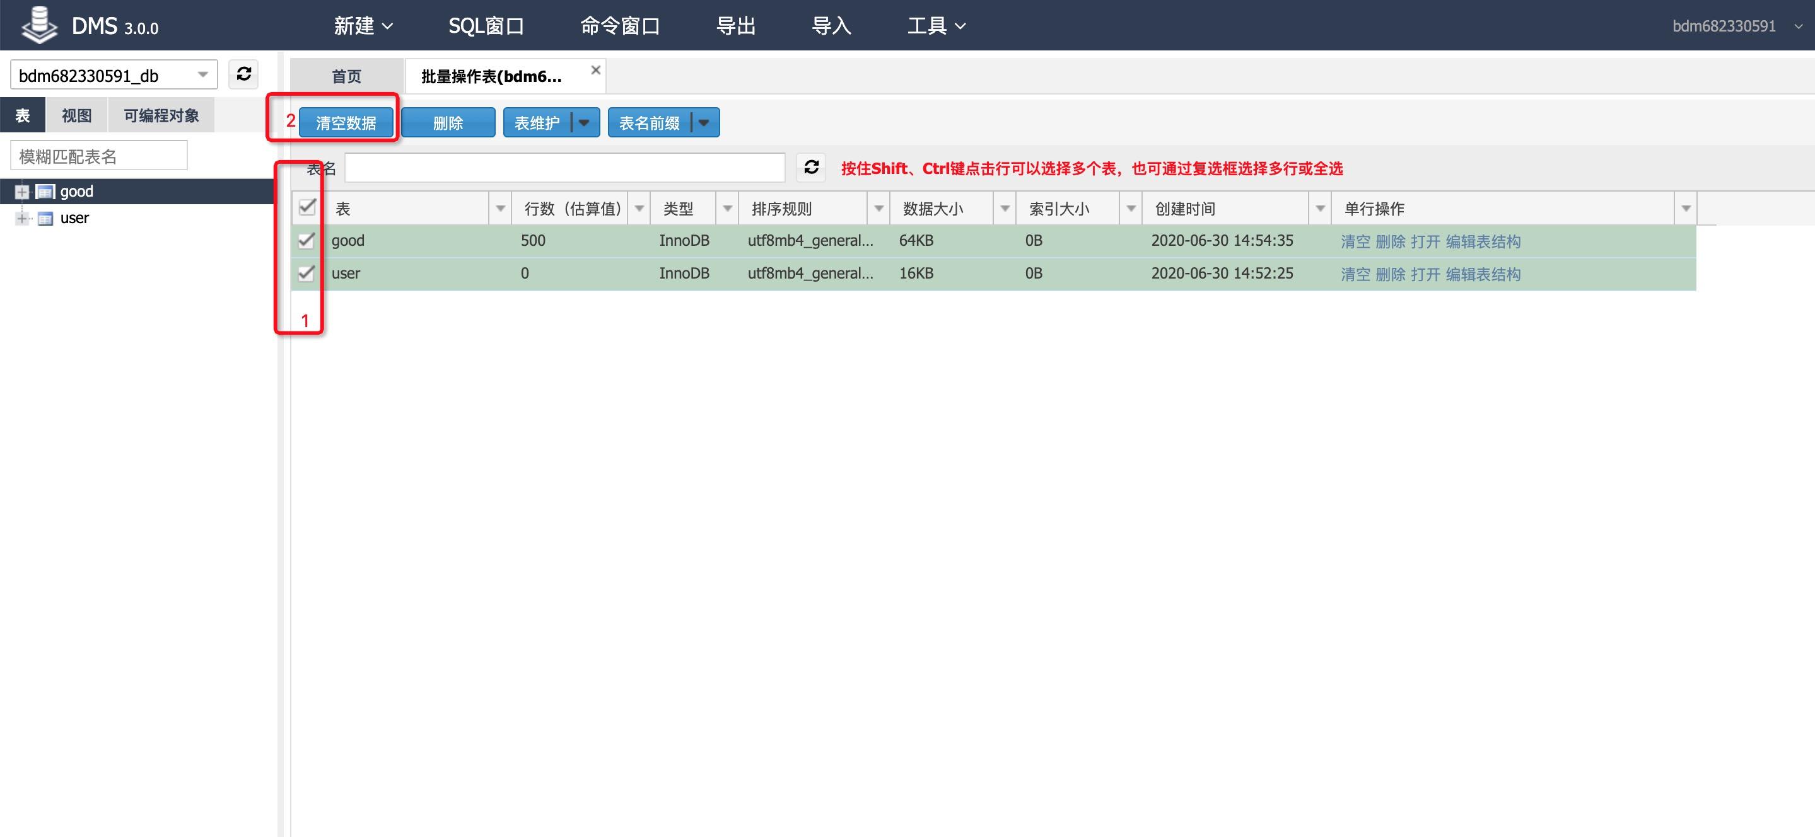Switch to the 首页 tab
The width and height of the screenshot is (1815, 837).
point(347,76)
